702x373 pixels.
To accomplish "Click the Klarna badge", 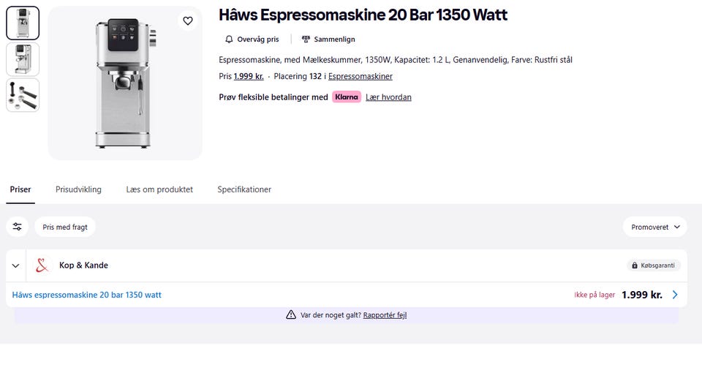I will pos(347,97).
